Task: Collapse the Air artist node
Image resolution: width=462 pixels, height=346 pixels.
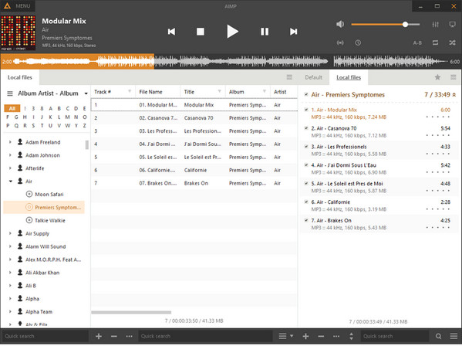Action: tap(10, 181)
